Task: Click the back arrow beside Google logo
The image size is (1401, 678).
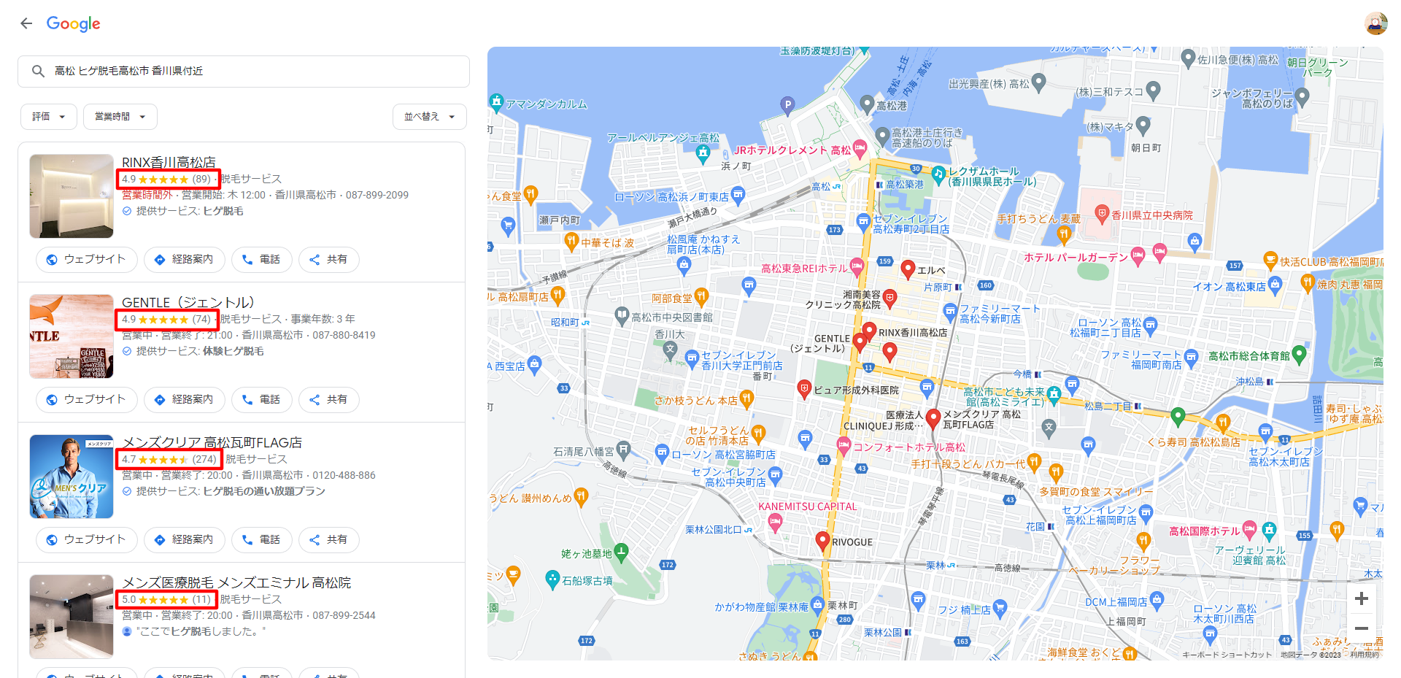Action: point(26,23)
